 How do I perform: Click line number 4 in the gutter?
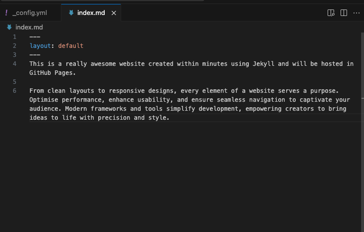click(14, 64)
